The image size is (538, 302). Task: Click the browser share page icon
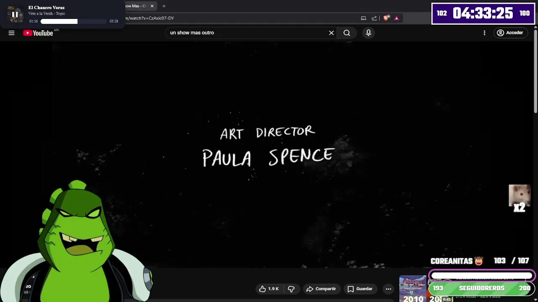pyautogui.click(x=374, y=18)
